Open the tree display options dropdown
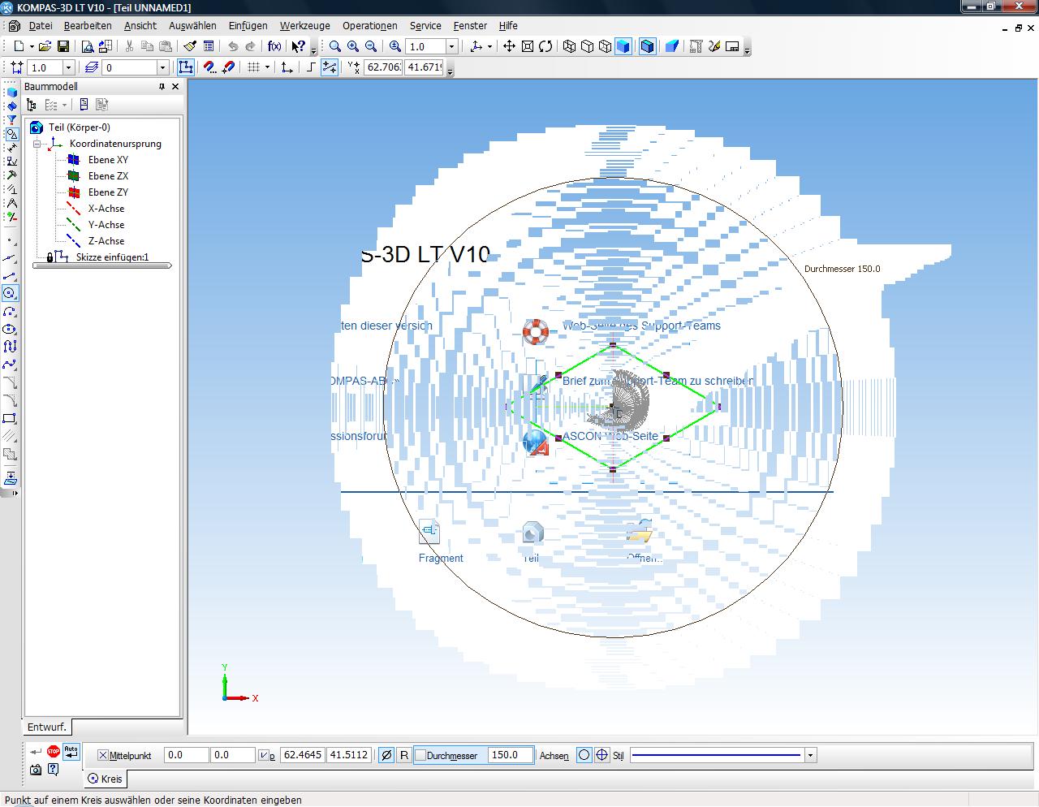 [63, 105]
